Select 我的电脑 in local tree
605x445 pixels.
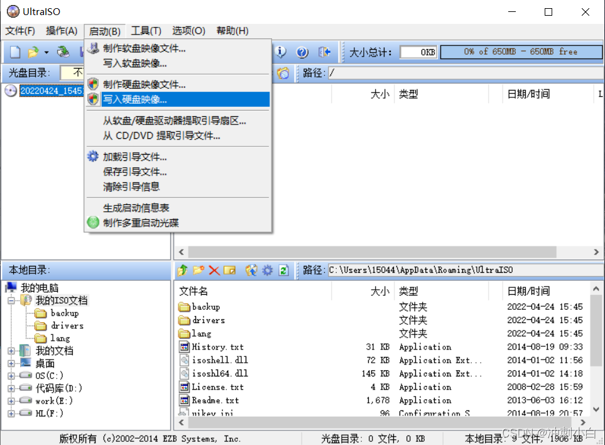pos(40,288)
